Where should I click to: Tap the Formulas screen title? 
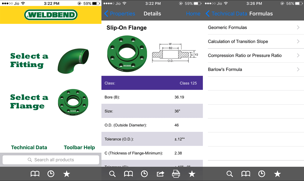click(x=261, y=14)
